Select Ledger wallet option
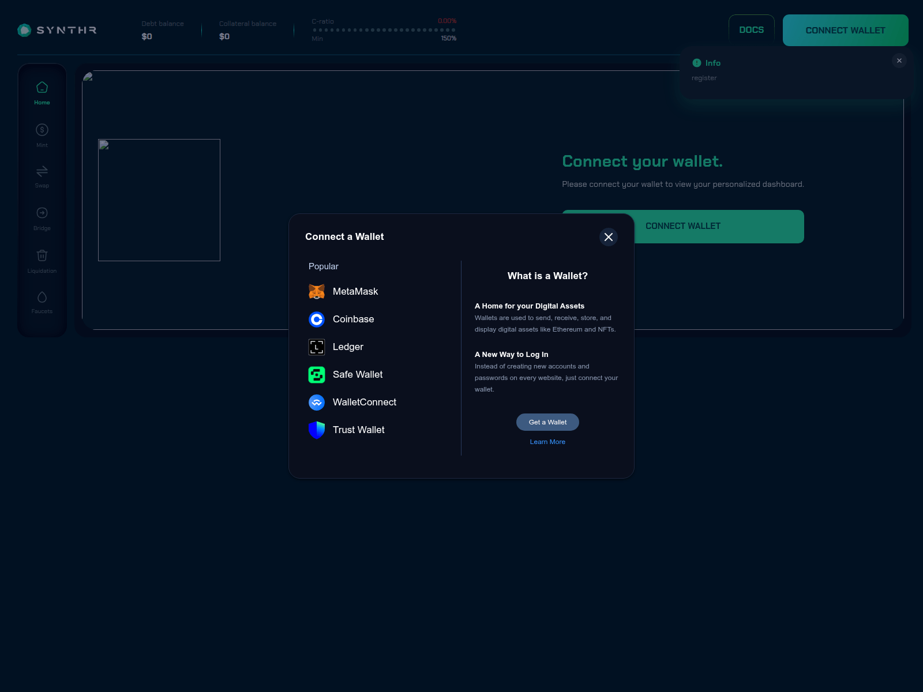 tap(378, 347)
